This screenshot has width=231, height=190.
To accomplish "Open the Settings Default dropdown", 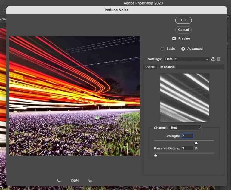I will point(186,59).
